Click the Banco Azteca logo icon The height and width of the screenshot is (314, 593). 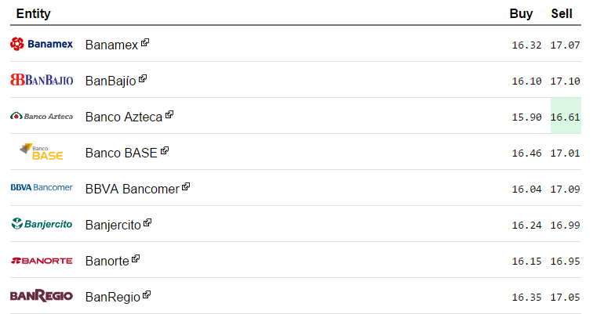pos(42,116)
